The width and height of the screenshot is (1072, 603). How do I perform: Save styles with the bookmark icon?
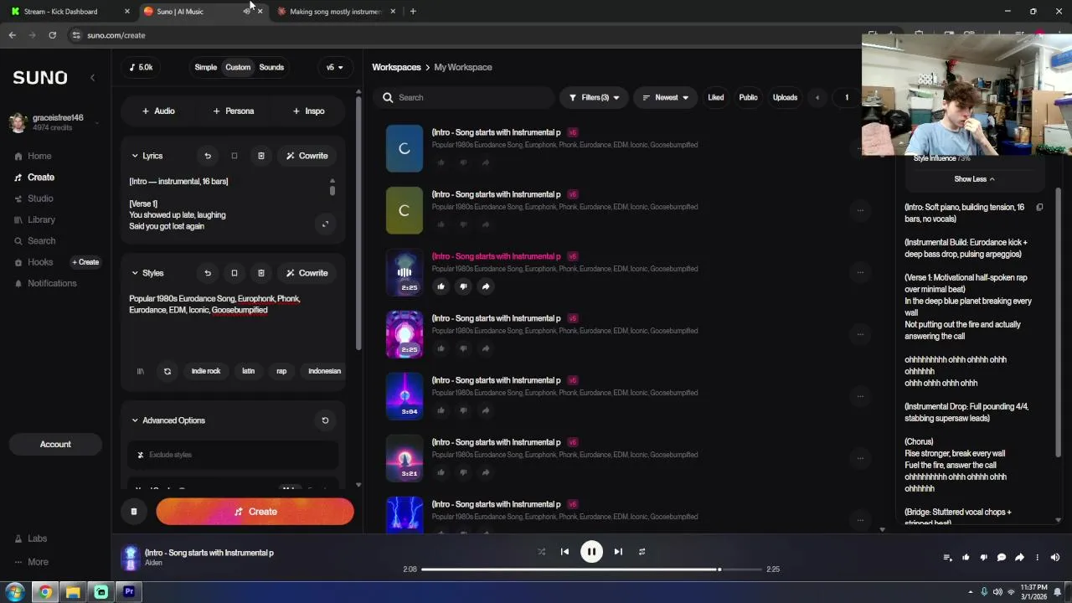[234, 273]
